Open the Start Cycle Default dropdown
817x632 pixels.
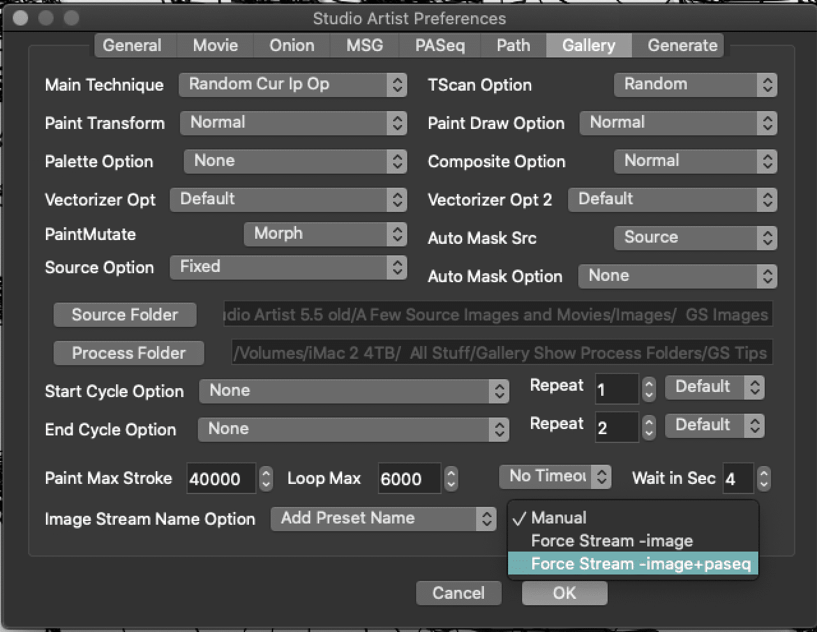[714, 387]
